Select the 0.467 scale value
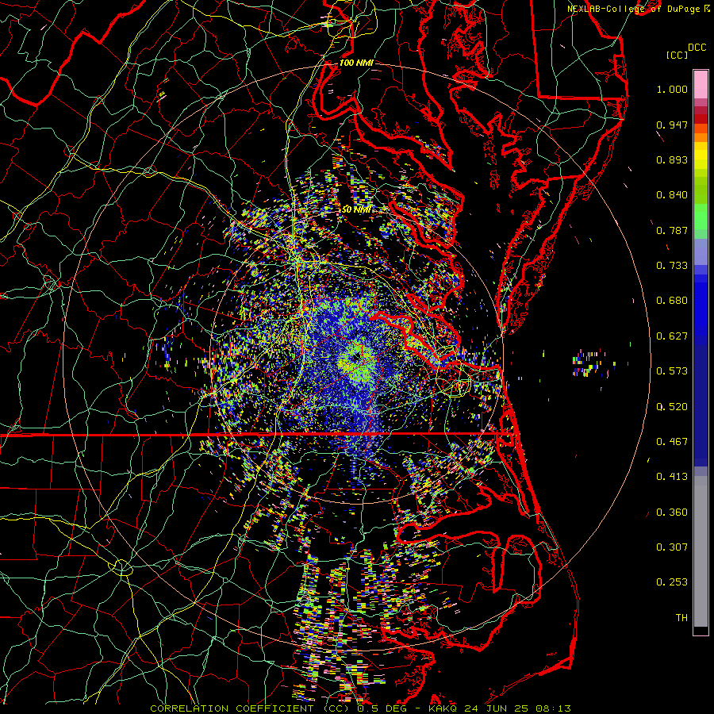714x714 pixels. point(672,442)
